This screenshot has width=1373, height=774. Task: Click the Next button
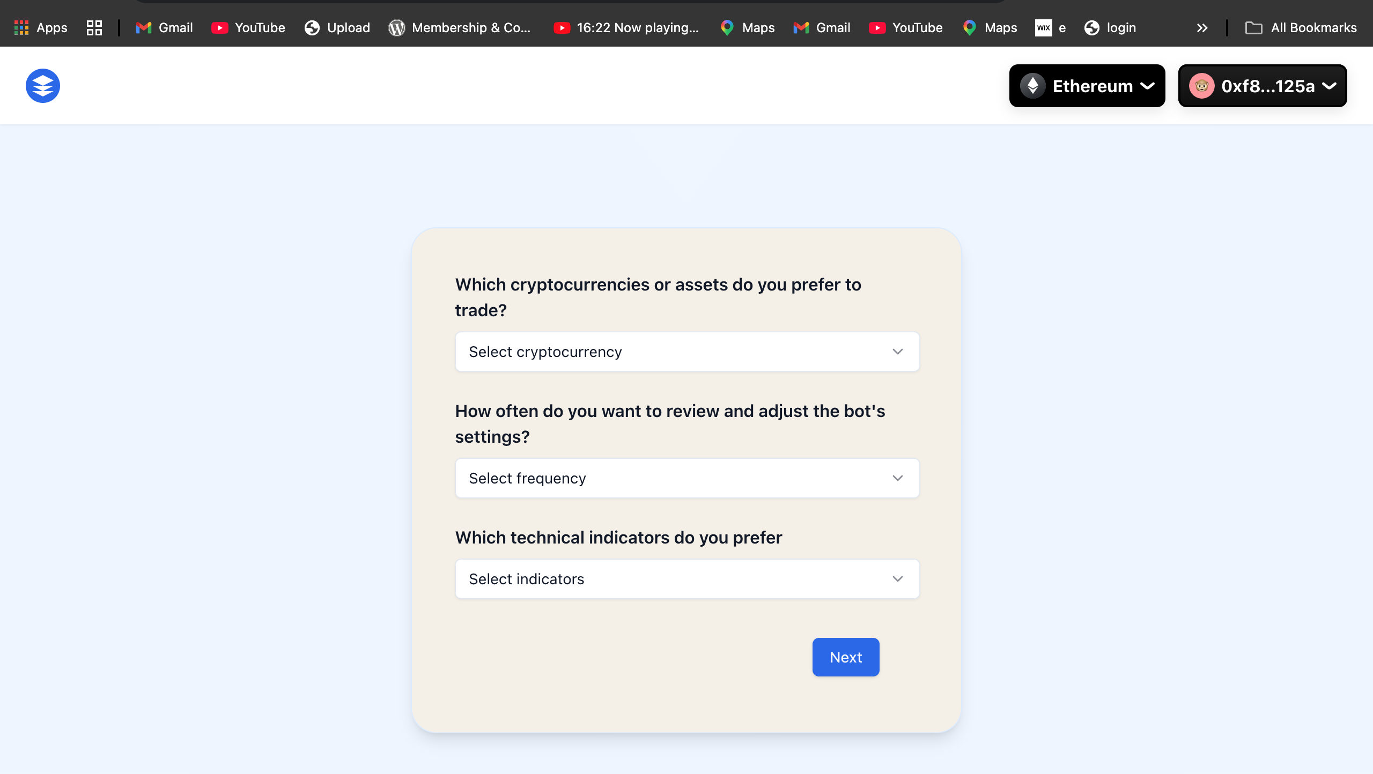click(846, 657)
